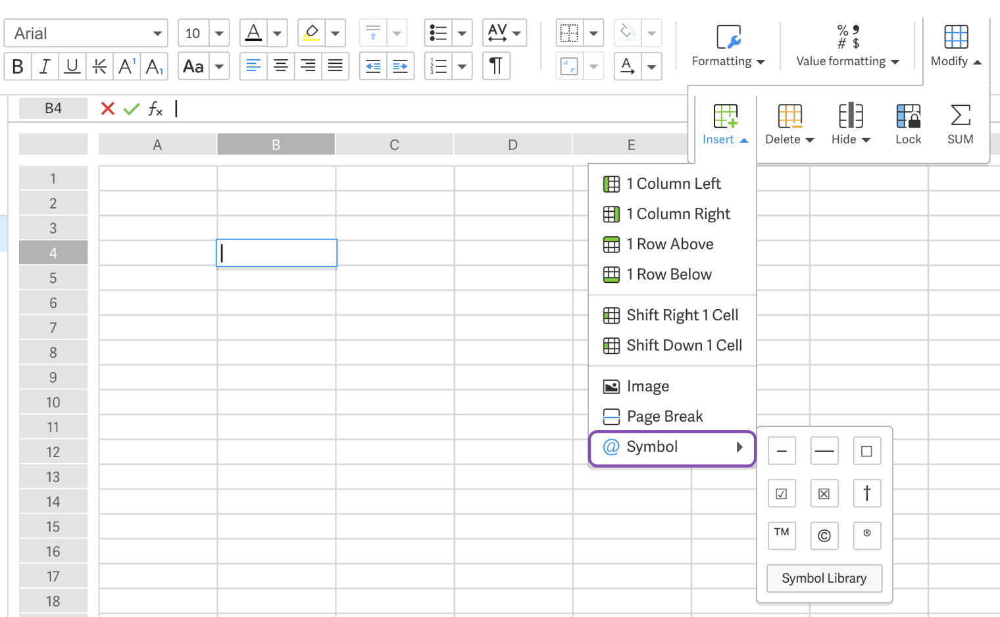Viewport: 1000px width, 617px height.
Task: Insert 1 Column Left
Action: pyautogui.click(x=672, y=184)
